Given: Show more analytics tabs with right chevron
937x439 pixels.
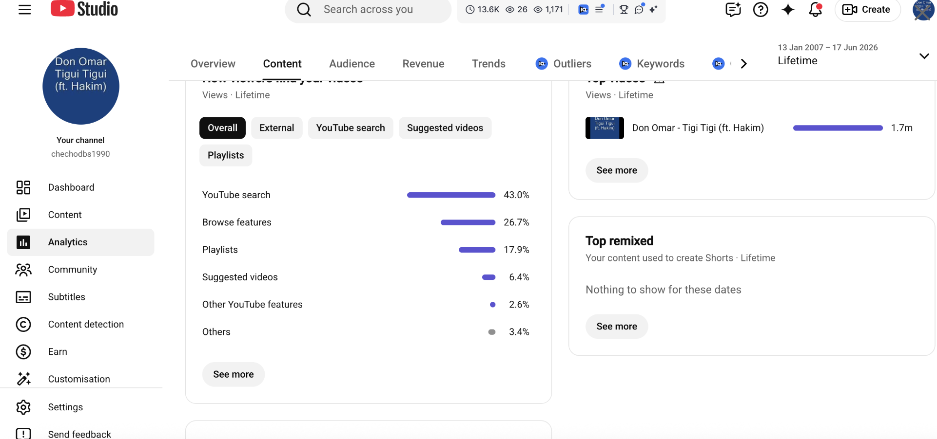Looking at the screenshot, I should [743, 64].
